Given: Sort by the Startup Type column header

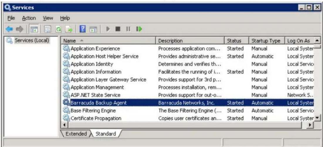Looking at the screenshot, I should (x=267, y=41).
